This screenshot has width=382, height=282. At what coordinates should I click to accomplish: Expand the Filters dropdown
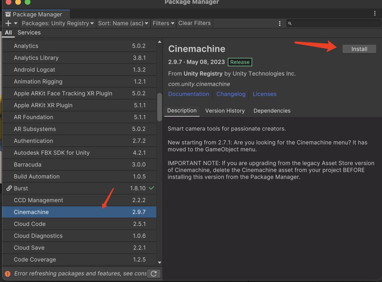[163, 23]
